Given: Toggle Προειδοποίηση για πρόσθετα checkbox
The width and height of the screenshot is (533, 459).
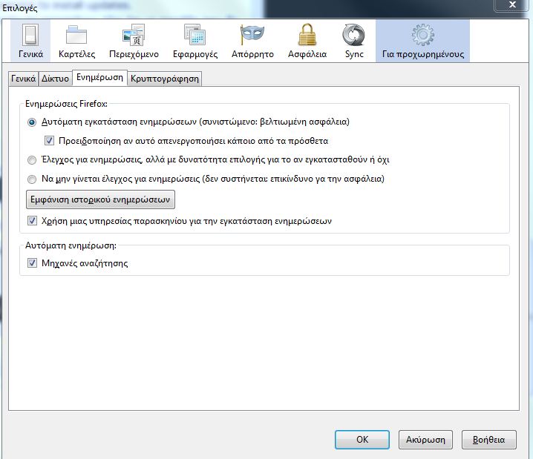Looking at the screenshot, I should (49, 141).
